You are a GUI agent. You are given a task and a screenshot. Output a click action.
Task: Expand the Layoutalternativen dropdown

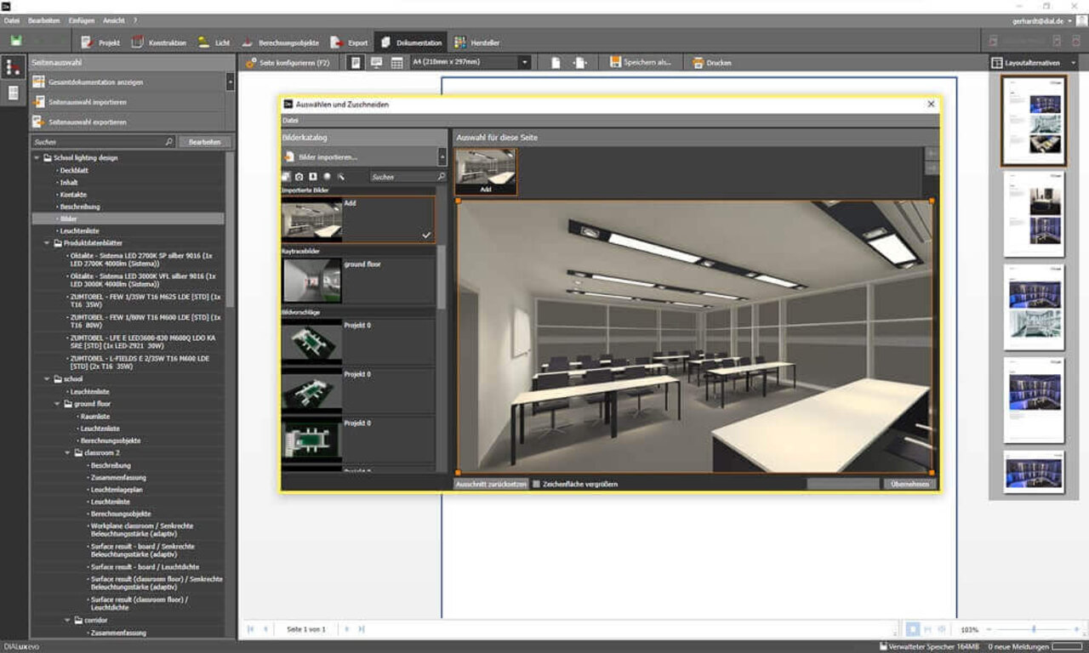[x=1073, y=63]
